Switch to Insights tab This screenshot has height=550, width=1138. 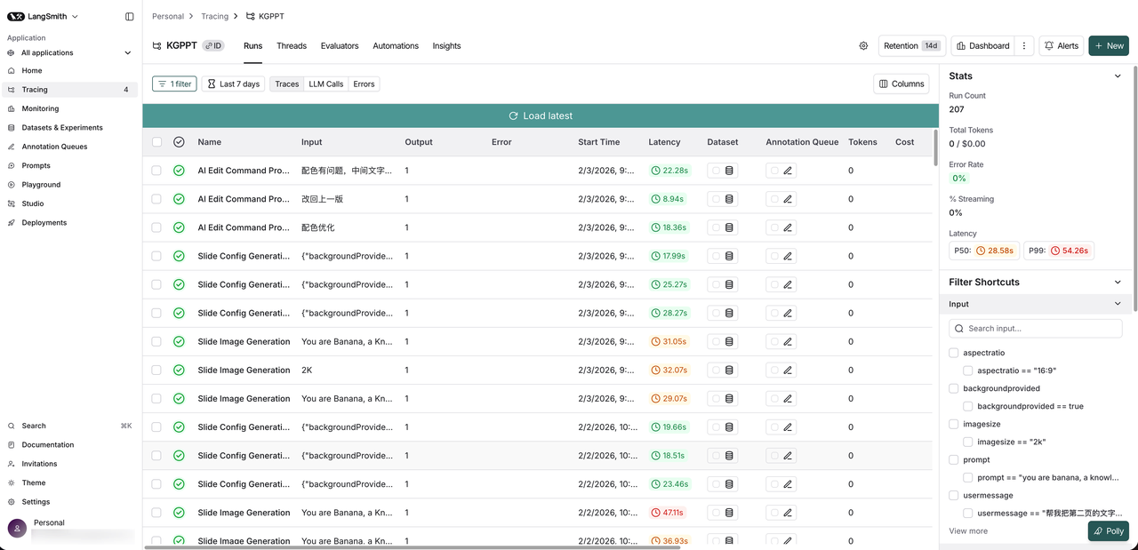point(446,46)
